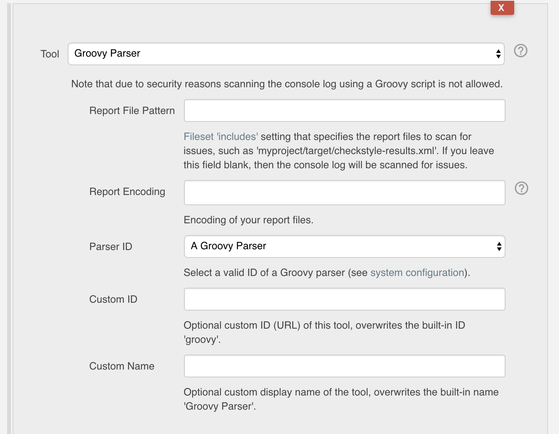Open help for the Tool field
Image resolution: width=559 pixels, height=434 pixels.
(x=520, y=51)
